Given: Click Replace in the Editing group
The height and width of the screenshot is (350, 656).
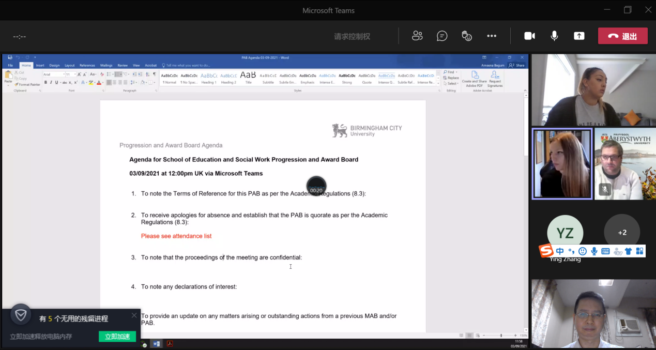Looking at the screenshot, I should (x=451, y=78).
